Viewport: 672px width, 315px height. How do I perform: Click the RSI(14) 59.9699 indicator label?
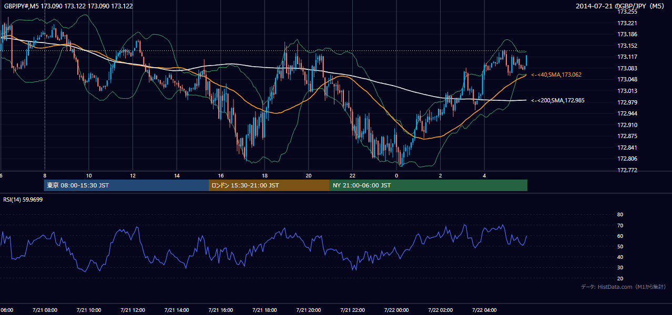point(23,199)
